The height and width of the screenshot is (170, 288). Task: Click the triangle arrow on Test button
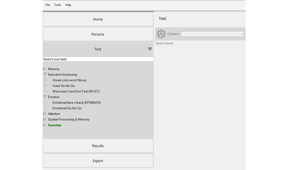pyautogui.click(x=150, y=49)
